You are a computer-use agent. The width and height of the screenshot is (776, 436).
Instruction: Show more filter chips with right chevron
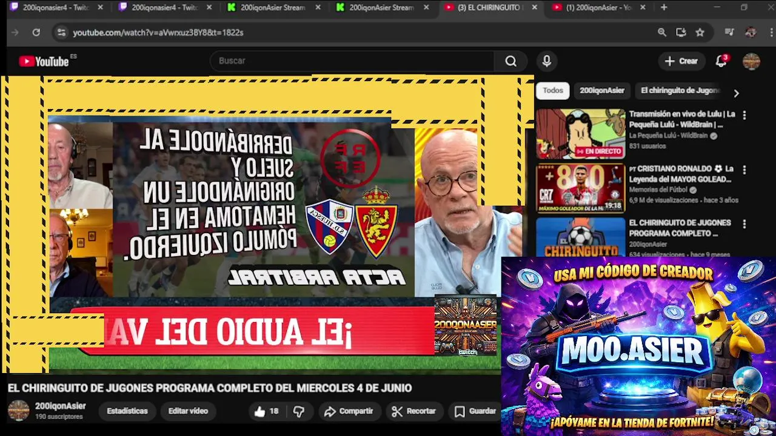736,93
